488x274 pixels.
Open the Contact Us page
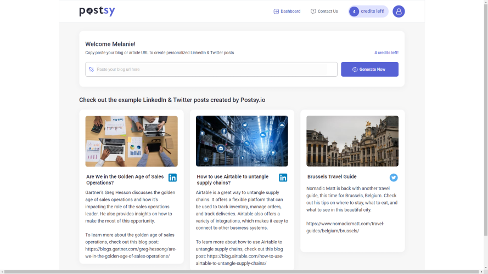tap(324, 11)
